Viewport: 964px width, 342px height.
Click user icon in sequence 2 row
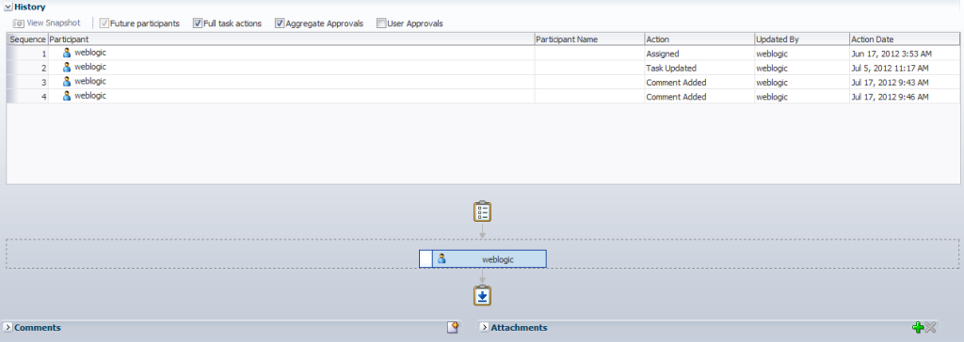tap(67, 67)
